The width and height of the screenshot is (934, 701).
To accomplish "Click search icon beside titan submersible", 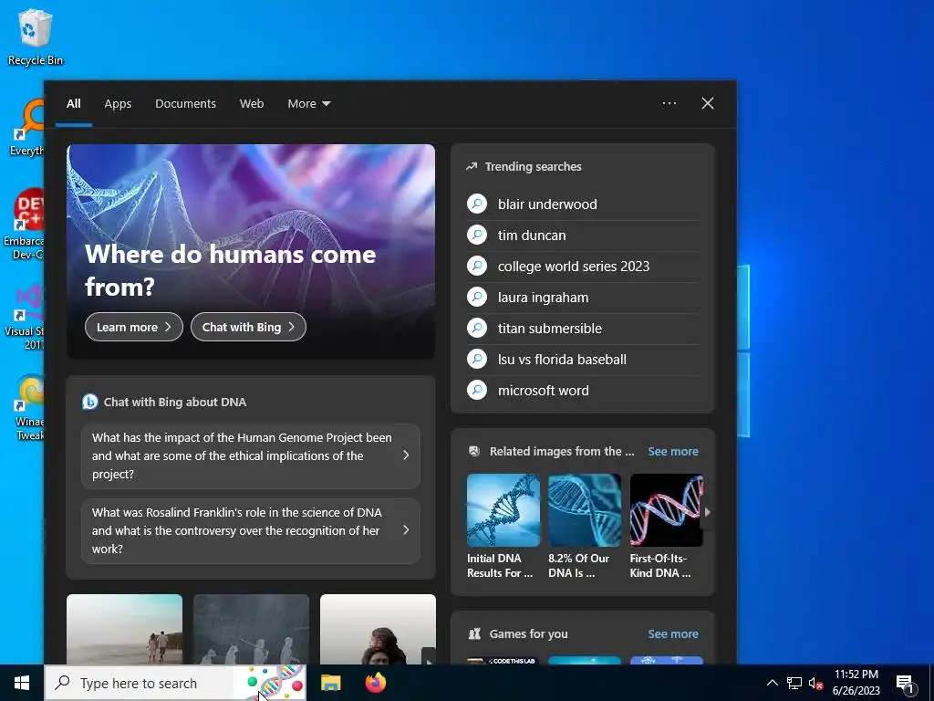I will pos(476,328).
